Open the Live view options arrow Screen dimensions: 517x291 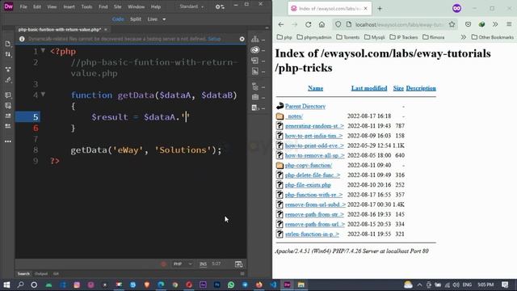pos(164,19)
